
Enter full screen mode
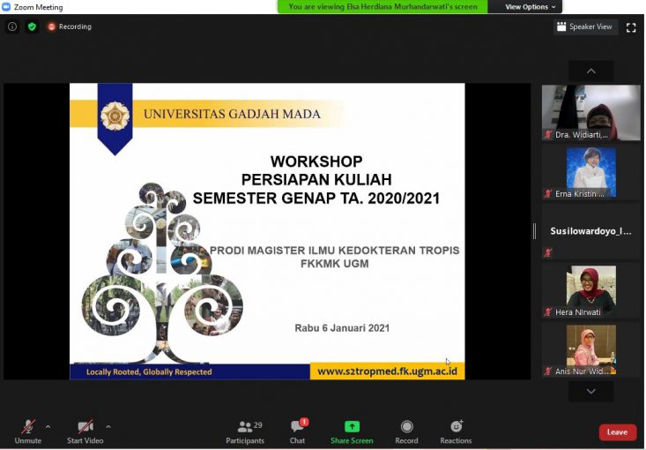pos(631,27)
